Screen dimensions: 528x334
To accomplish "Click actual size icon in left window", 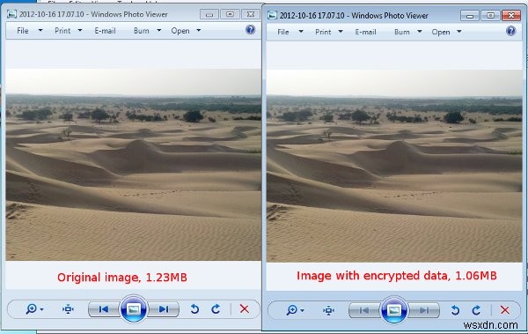I will (68, 308).
